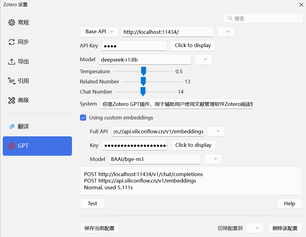This screenshot has height=237, width=306.
Task: Close the Zotero settings window
Action: 301,5
